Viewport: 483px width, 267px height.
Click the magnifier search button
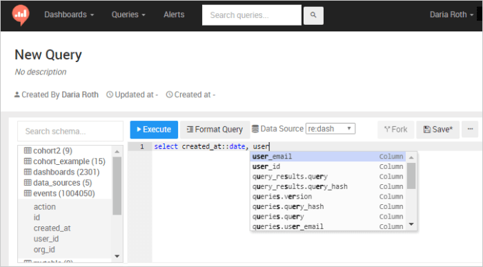313,15
